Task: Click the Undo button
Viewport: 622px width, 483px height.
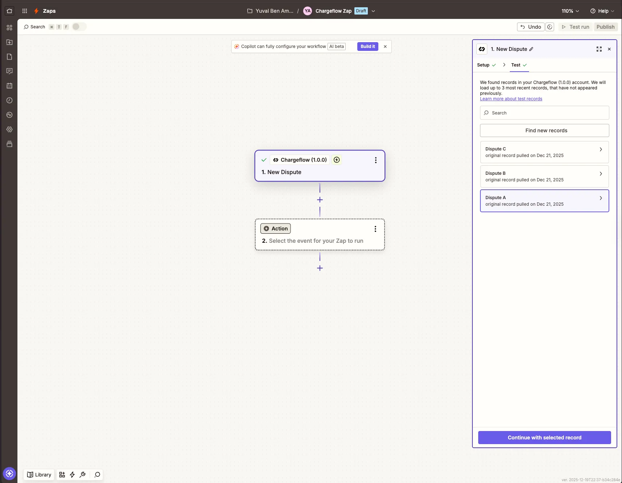Action: tap(531, 27)
